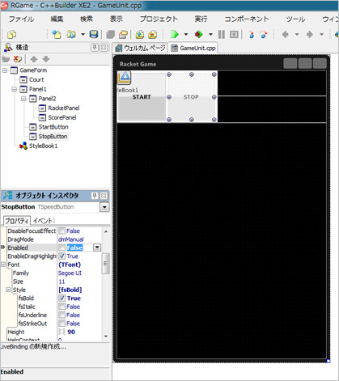Select ScorePanel in the structure tree
The width and height of the screenshot is (339, 381).
(62, 117)
